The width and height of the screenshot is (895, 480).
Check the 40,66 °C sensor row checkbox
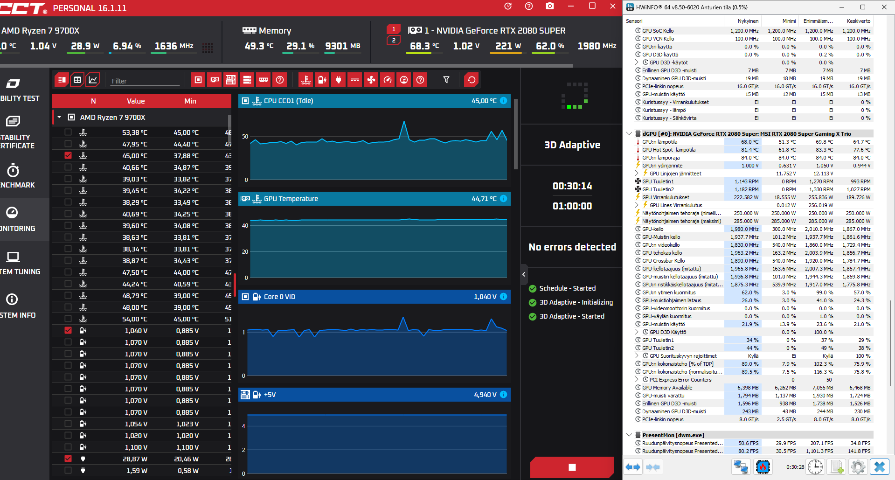pyautogui.click(x=68, y=167)
